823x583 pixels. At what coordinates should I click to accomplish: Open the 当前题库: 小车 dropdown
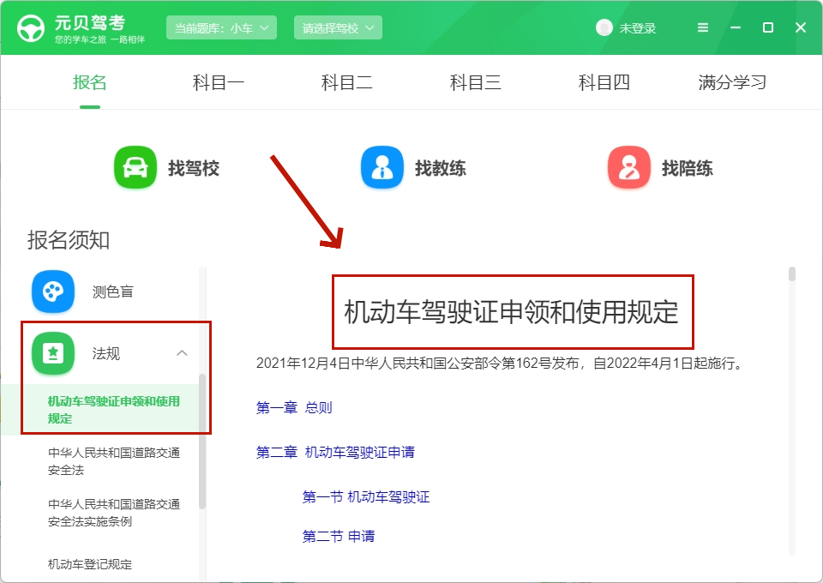pyautogui.click(x=221, y=27)
